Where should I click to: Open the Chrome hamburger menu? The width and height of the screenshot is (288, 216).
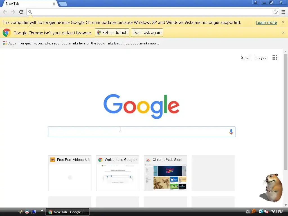[283, 12]
